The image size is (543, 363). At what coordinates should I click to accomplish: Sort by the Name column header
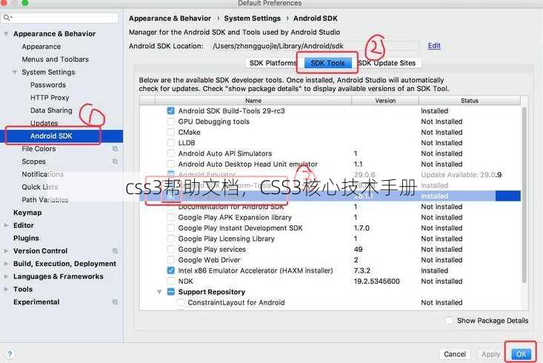pos(253,101)
